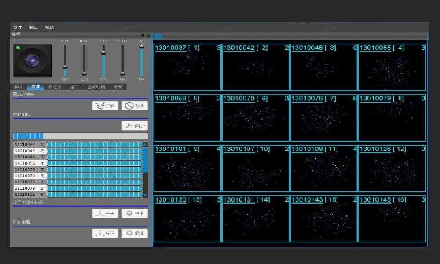Switch to the System settings tab
440x264 pixels.
click(x=18, y=87)
